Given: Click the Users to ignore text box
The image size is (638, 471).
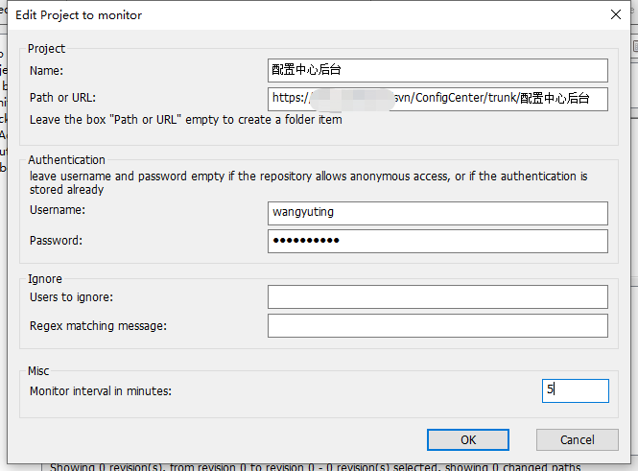Looking at the screenshot, I should coord(437,297).
